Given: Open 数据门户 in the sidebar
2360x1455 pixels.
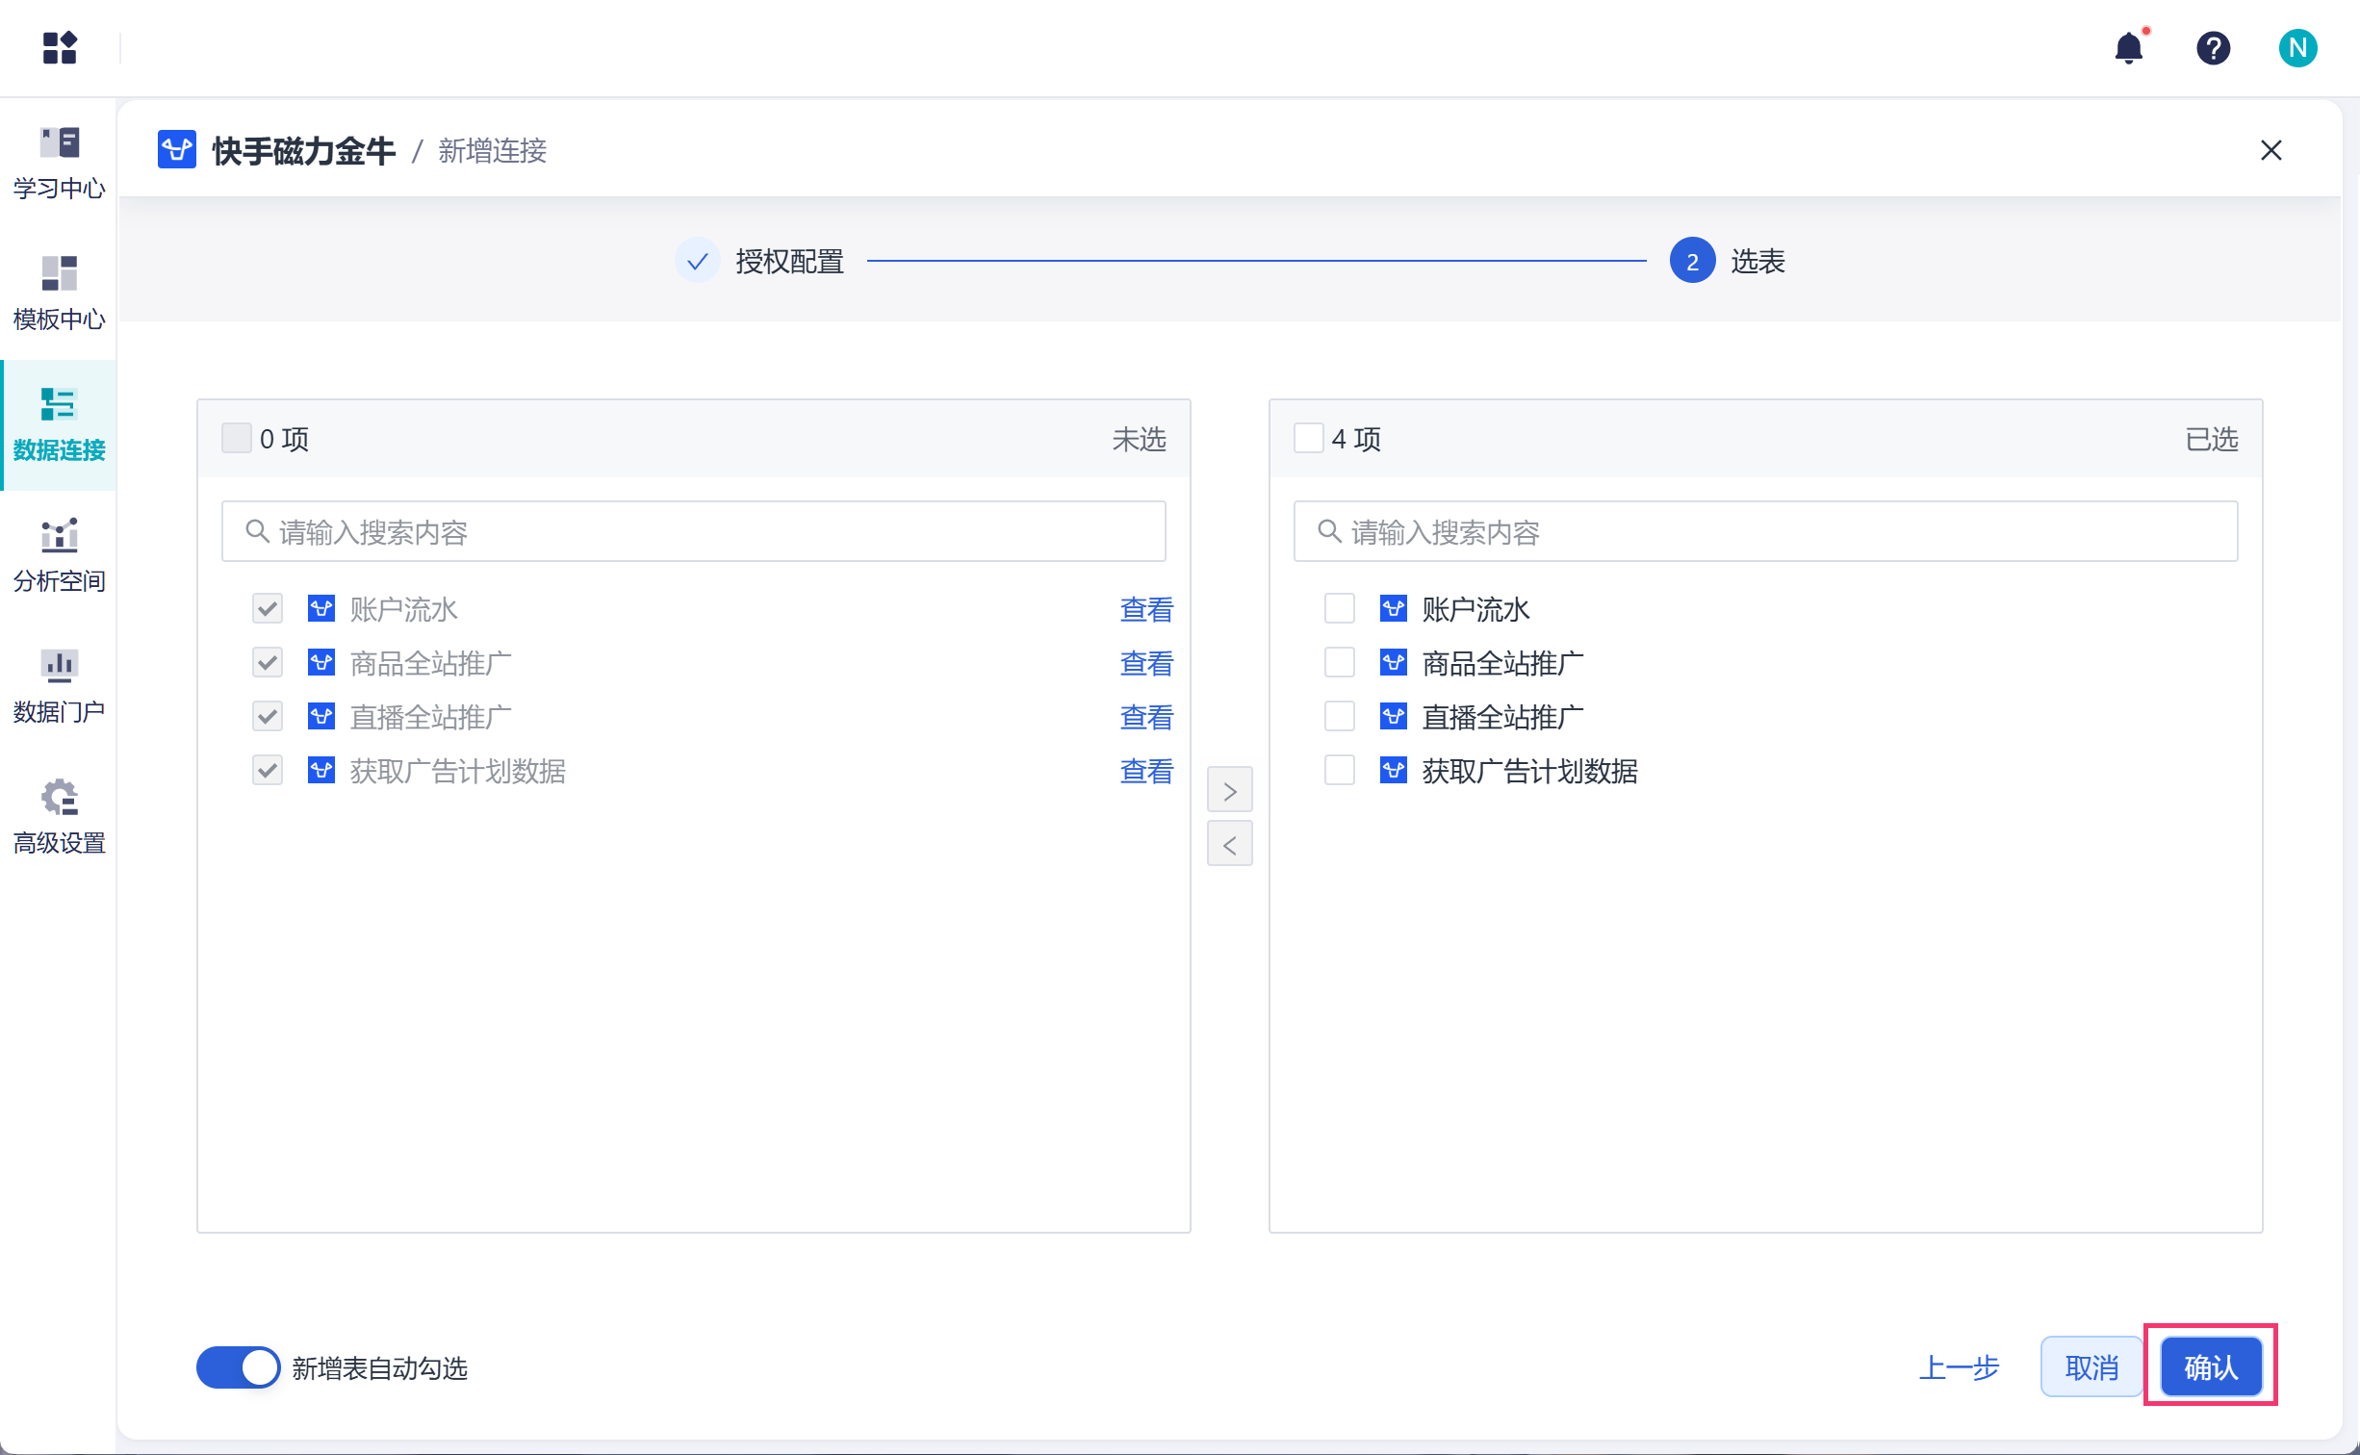Looking at the screenshot, I should pyautogui.click(x=59, y=686).
